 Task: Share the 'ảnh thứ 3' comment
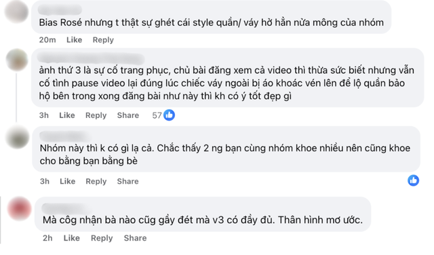[x=128, y=115]
